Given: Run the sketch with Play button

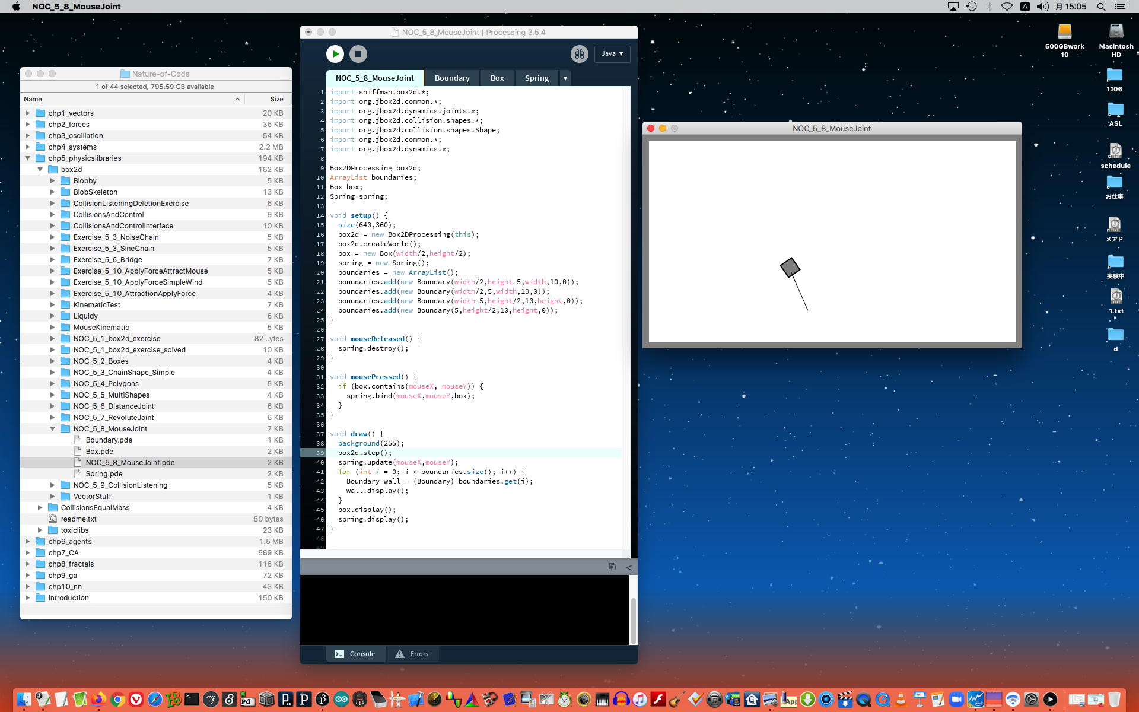Looking at the screenshot, I should (x=335, y=54).
